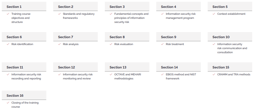Click Information security risk monitoring and review
Image resolution: width=255 pixels, height=112 pixels.
click(x=78, y=76)
